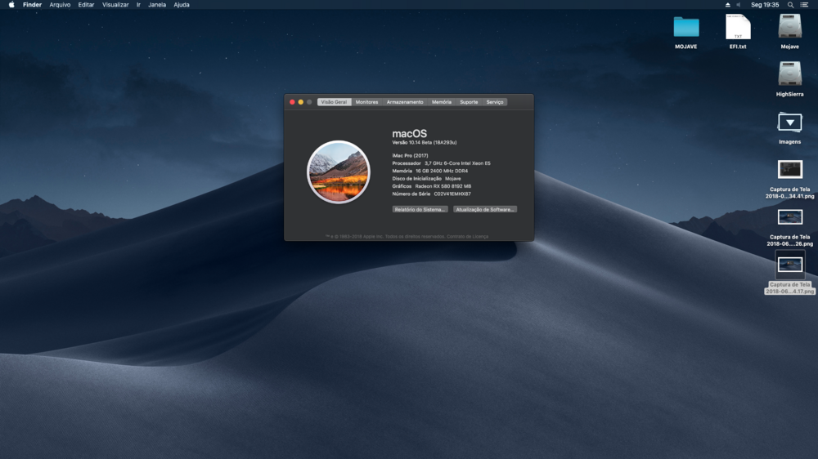The width and height of the screenshot is (818, 459).
Task: Open the Arquivo menu
Action: (x=60, y=5)
